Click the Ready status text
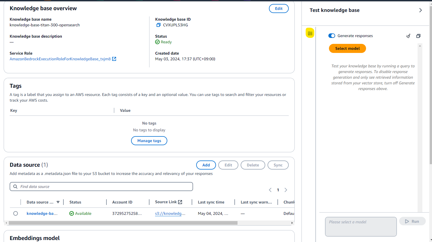432x242 pixels. (166, 42)
